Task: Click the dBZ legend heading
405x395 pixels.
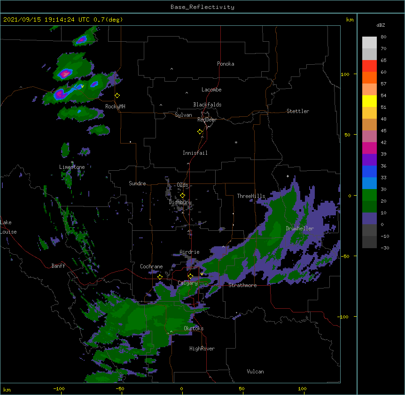Action: point(381,25)
